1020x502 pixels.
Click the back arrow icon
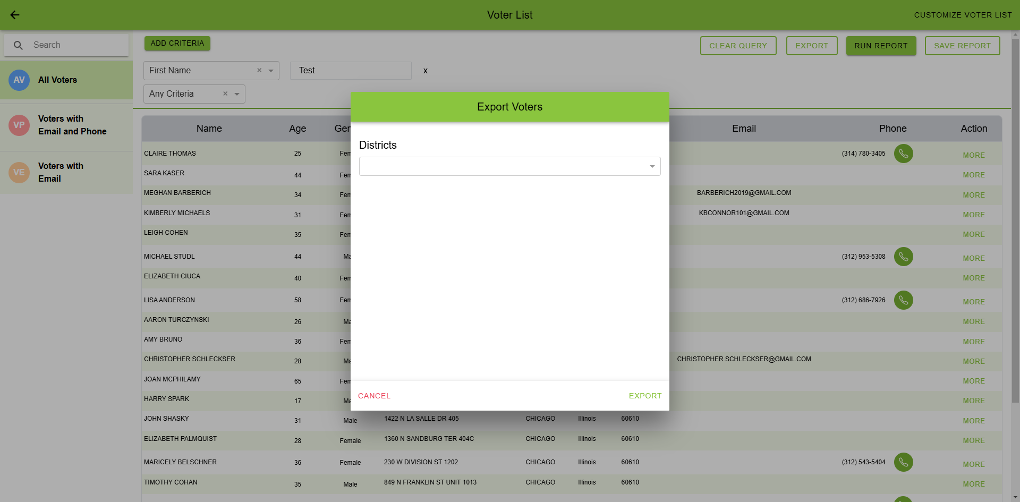15,15
